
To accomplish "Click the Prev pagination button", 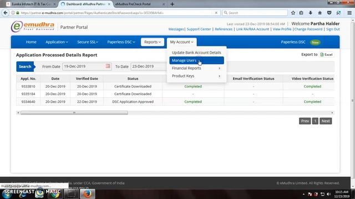I will point(305,121).
